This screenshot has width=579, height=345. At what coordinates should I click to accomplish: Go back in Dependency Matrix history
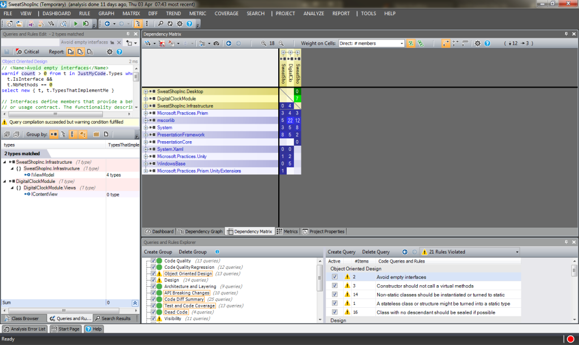[229, 43]
